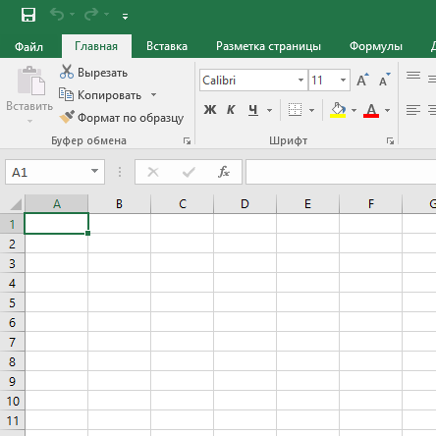Select column C header
This screenshot has height=436, width=436.
pos(183,204)
